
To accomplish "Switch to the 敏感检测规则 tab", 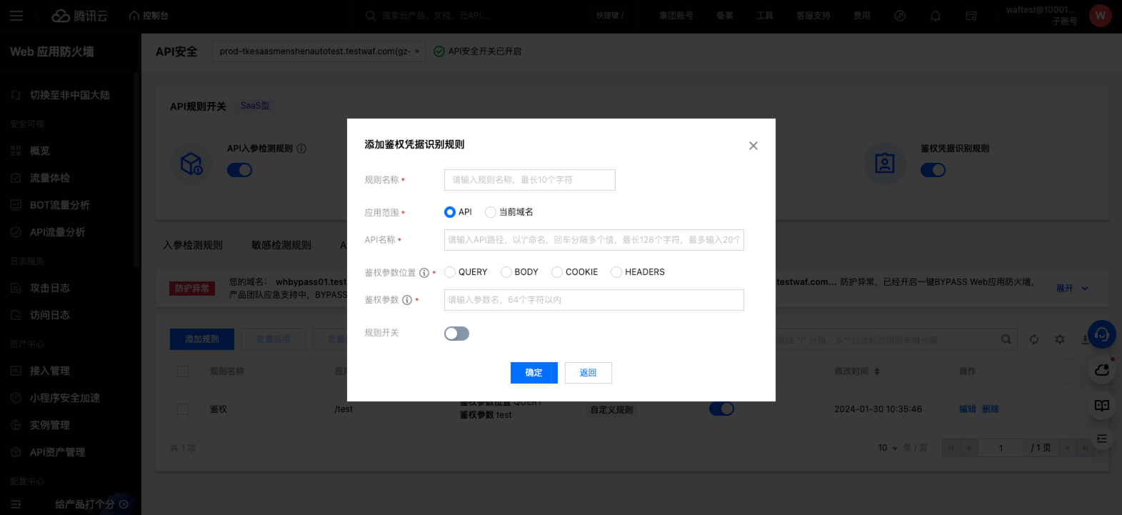I will pos(281,245).
